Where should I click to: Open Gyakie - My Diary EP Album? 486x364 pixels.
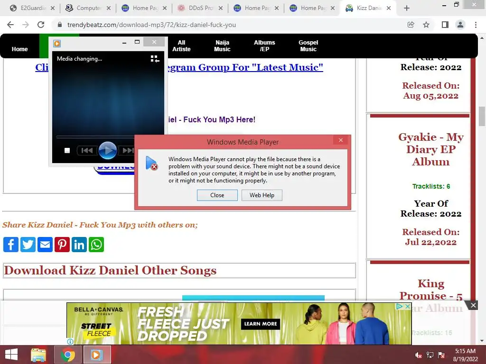(431, 149)
